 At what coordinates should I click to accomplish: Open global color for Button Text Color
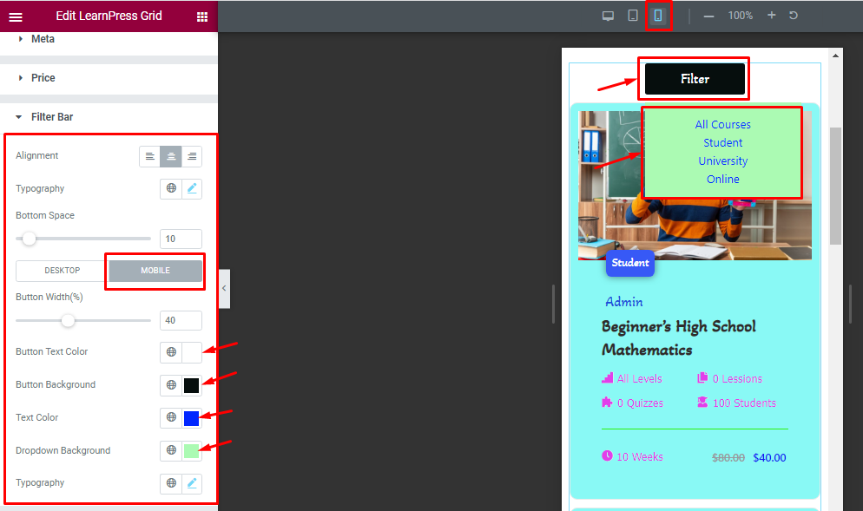coord(171,351)
